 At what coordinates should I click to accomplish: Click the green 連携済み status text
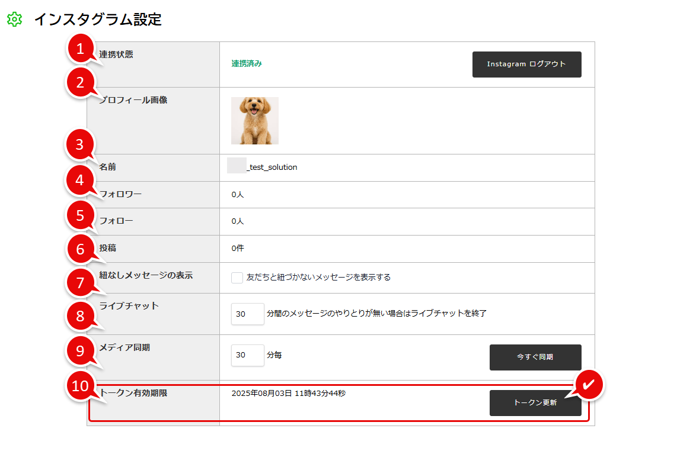(247, 64)
